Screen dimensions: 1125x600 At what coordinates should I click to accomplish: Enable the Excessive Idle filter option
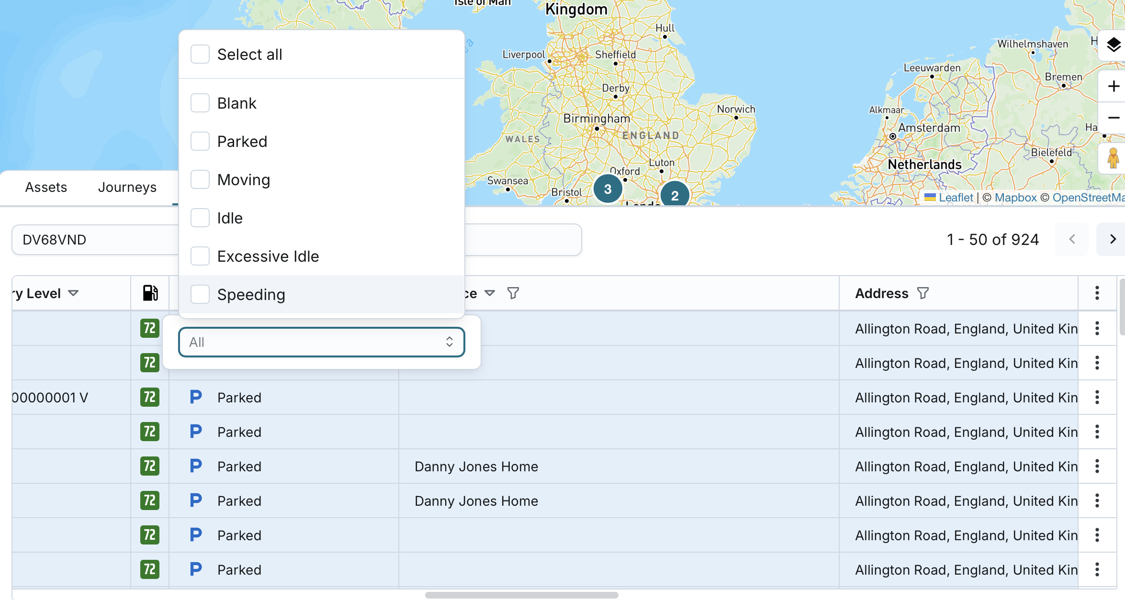point(200,256)
